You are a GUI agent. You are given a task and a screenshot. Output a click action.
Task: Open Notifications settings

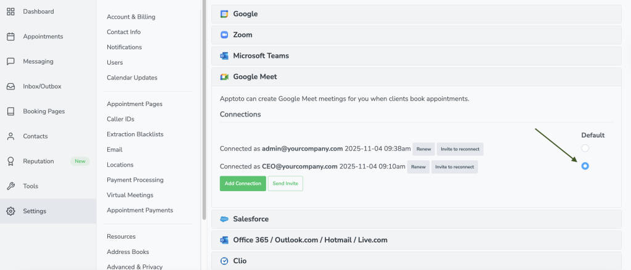[124, 47]
